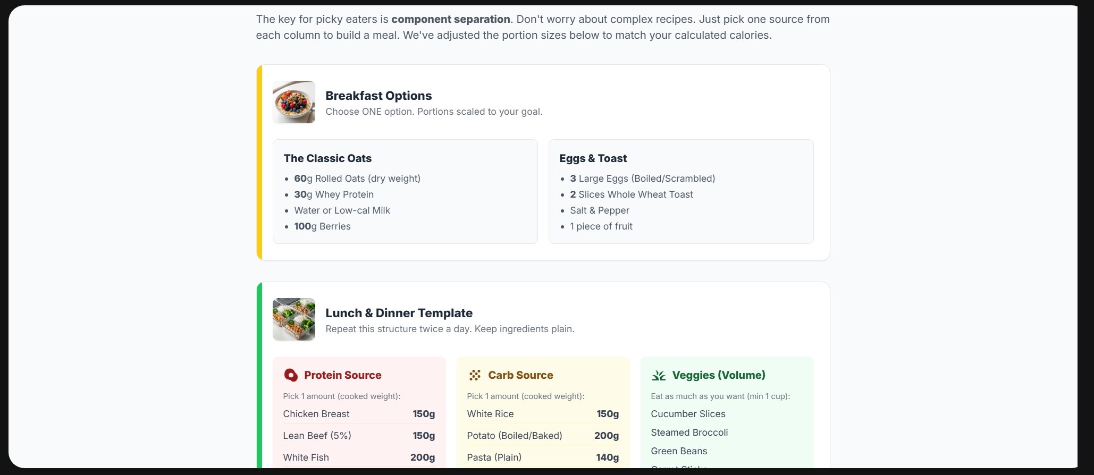Open the breakfast oatmeal bowl thumbnail
Viewport: 1094px width, 475px height.
(294, 102)
